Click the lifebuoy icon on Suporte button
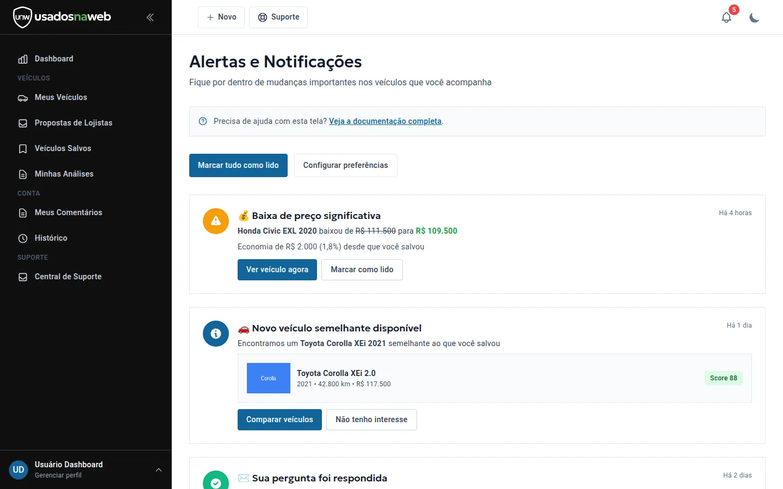This screenshot has width=783, height=489. (263, 17)
